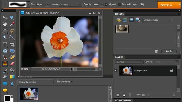This screenshot has height=102, width=182.
Task: Enable Sample All Layers checkbox
Action: [x=119, y=5]
